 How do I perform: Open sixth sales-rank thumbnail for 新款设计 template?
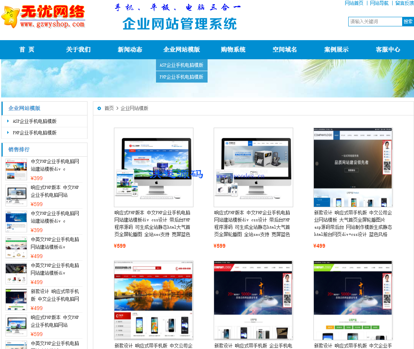tap(16, 299)
